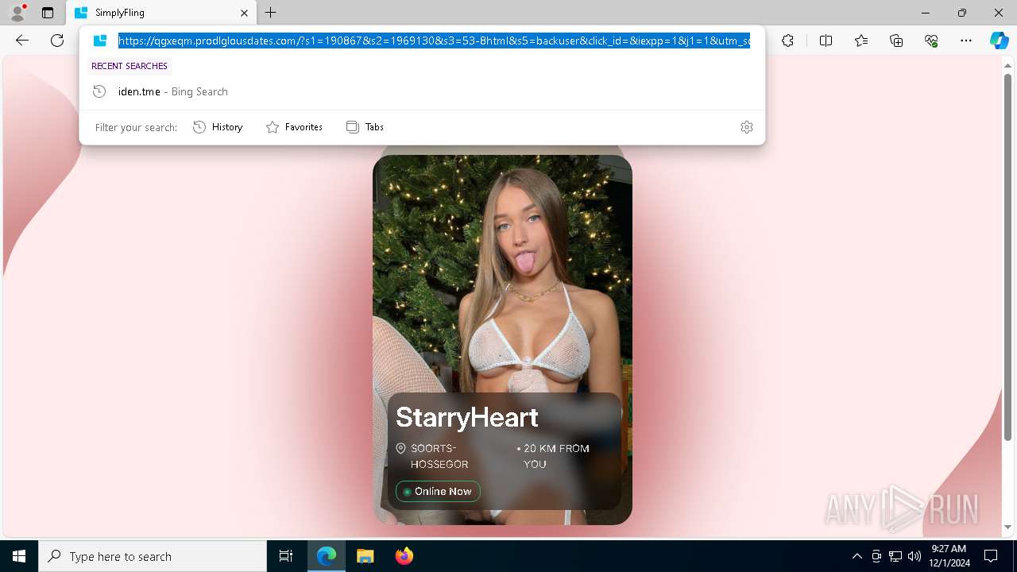Click the taskbar search box

[153, 556]
